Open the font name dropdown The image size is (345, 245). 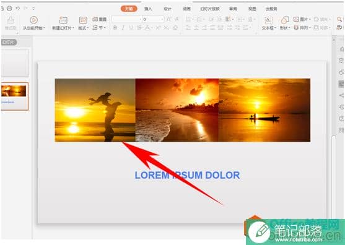tap(127, 19)
